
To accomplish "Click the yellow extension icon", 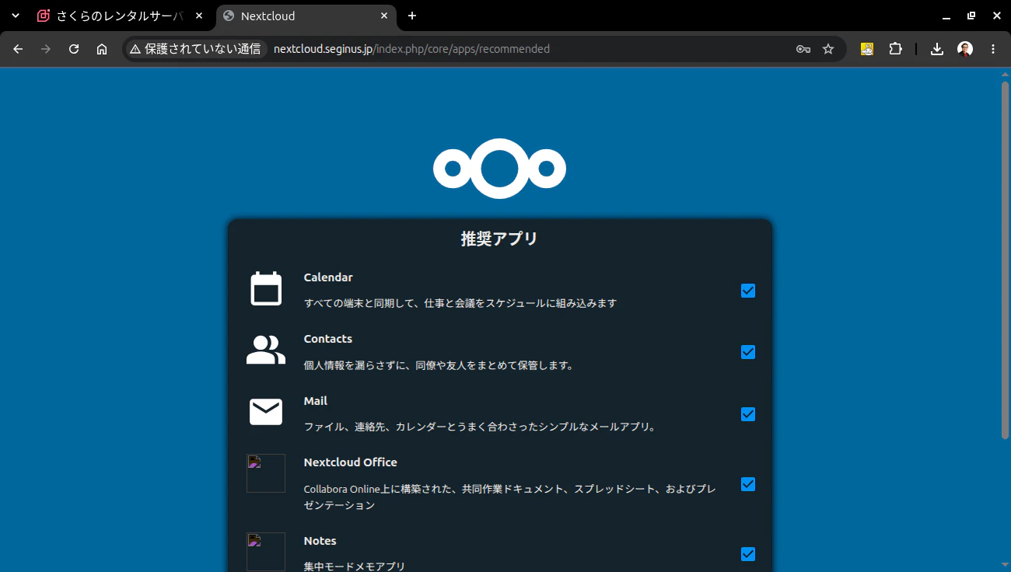I will click(867, 49).
